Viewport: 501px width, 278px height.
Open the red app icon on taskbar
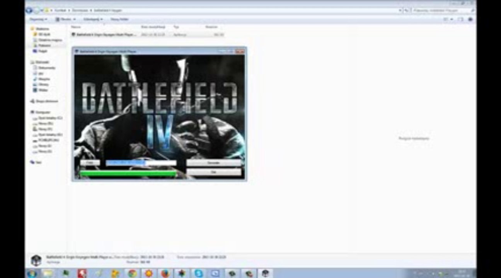pyautogui.click(x=82, y=273)
